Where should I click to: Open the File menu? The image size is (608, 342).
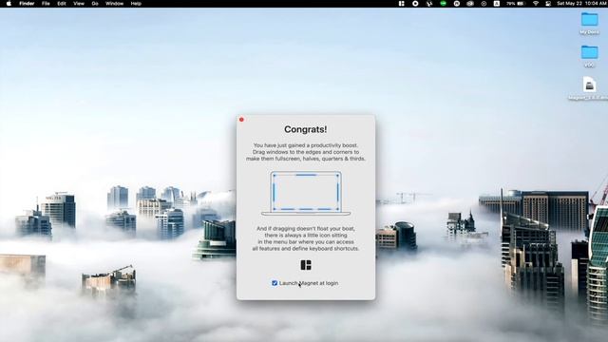(x=46, y=4)
